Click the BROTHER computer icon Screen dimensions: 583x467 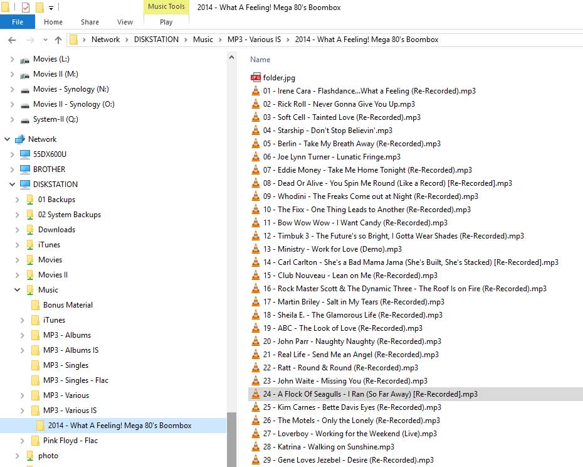25,169
